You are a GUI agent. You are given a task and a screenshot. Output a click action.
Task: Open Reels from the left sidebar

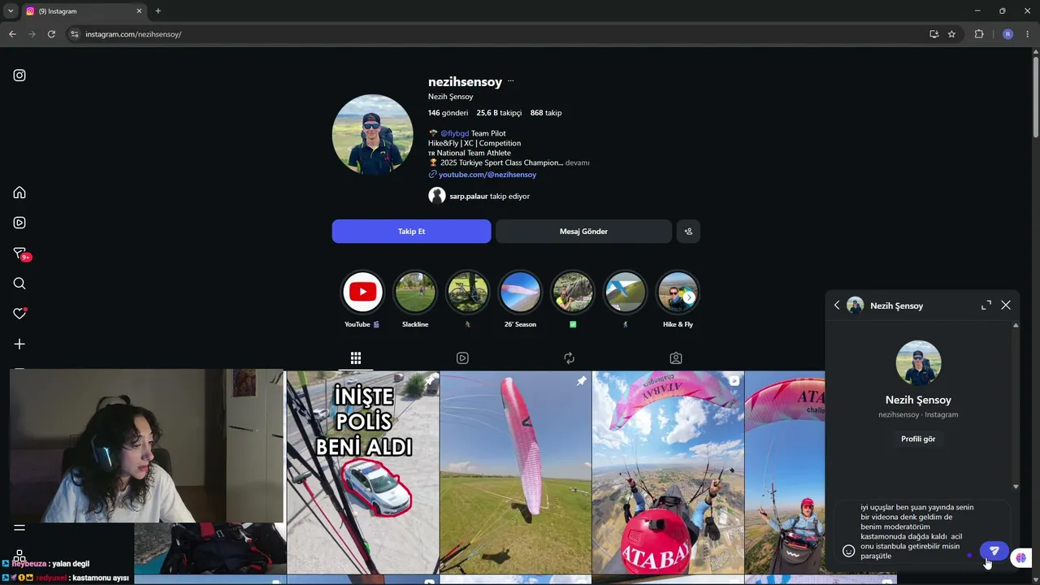tap(19, 223)
